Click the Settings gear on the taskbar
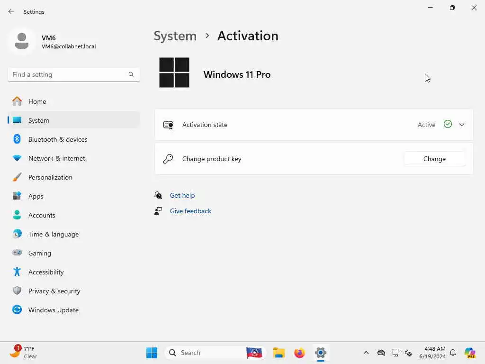Image resolution: width=485 pixels, height=364 pixels. coord(321,353)
